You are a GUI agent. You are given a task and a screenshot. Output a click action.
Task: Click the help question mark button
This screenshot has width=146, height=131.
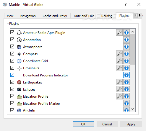126,4
